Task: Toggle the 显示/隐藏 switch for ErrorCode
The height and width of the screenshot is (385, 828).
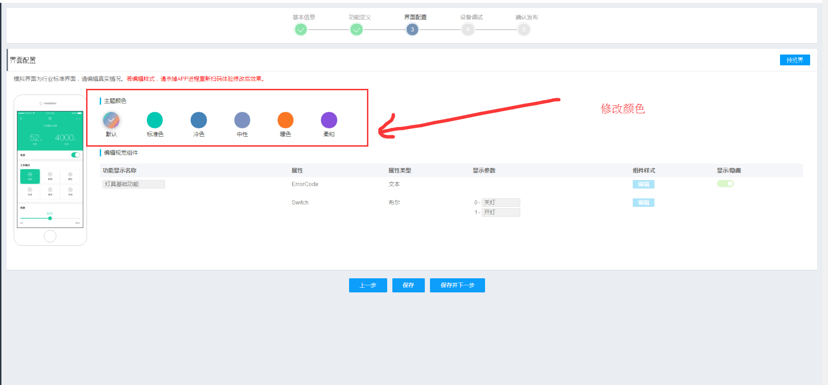Action: tap(725, 184)
